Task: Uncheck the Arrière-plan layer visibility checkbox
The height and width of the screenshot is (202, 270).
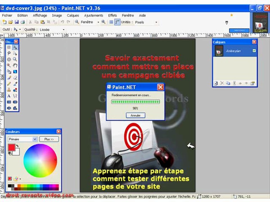Action: [x=254, y=51]
